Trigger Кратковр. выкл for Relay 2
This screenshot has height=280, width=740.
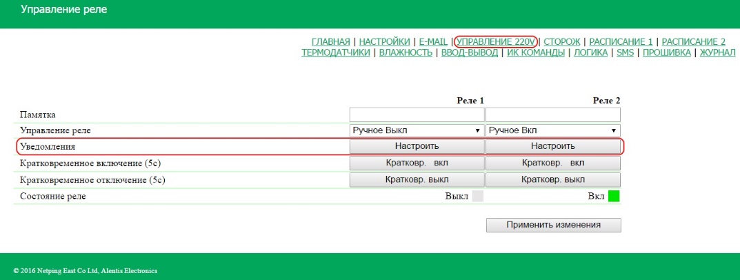[x=552, y=180]
